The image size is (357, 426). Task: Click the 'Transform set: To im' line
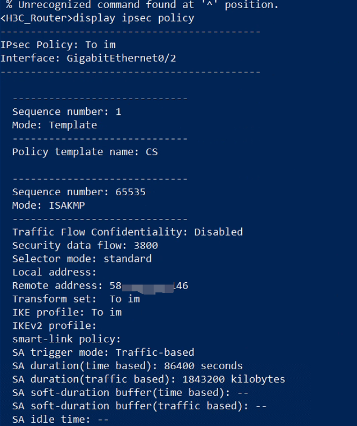click(76, 299)
